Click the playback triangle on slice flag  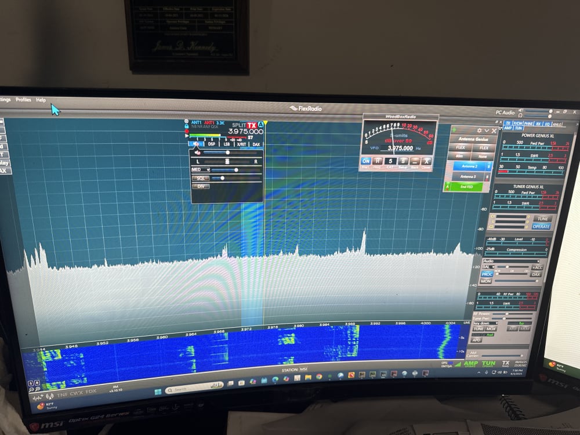(x=186, y=136)
